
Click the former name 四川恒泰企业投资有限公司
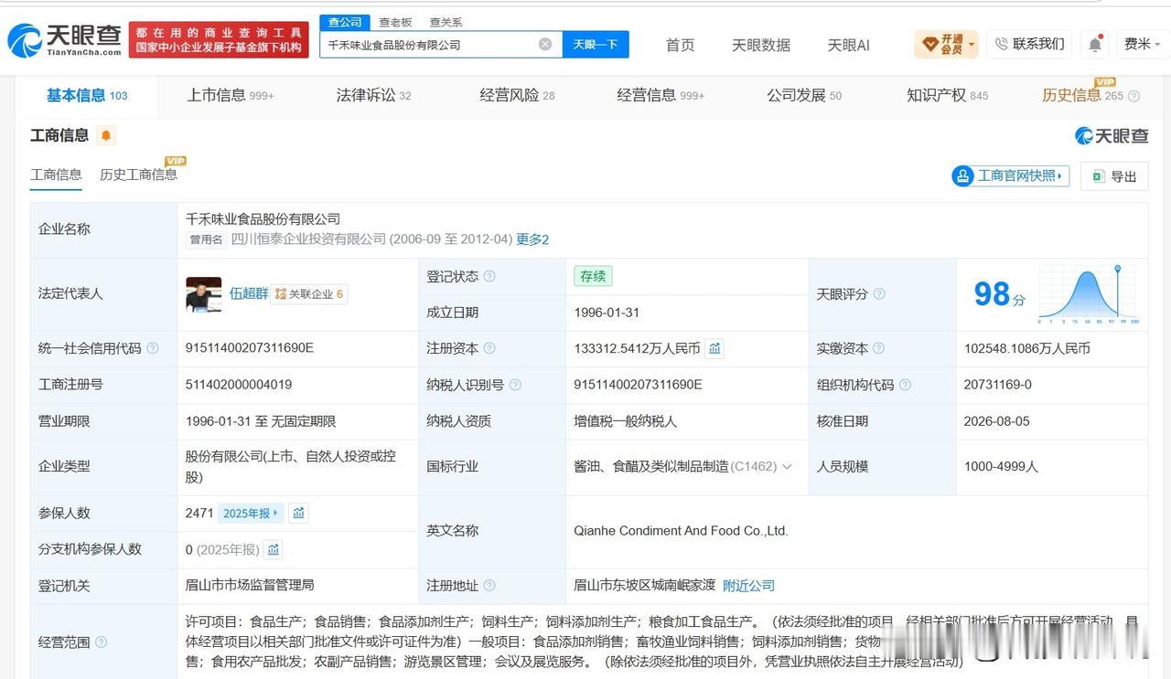point(308,239)
